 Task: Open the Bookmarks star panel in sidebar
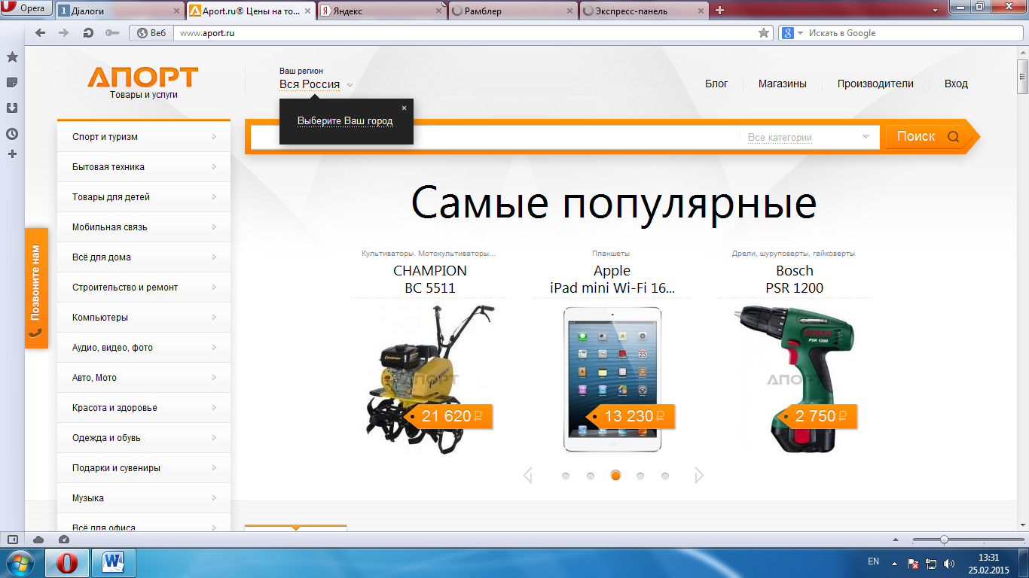pos(12,57)
